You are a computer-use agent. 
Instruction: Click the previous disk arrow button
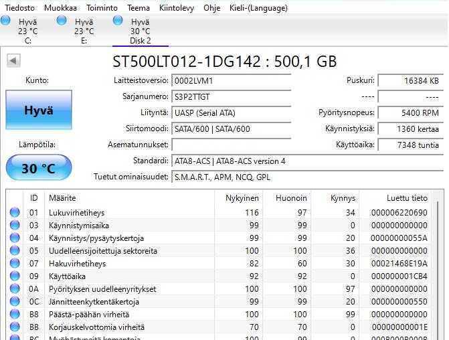click(x=13, y=61)
